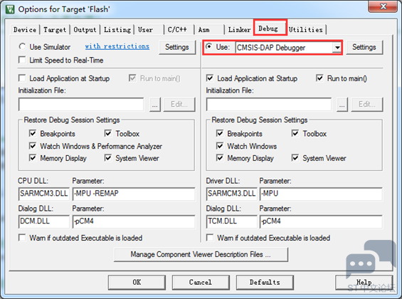The height and width of the screenshot is (299, 402).
Task: Click CPU DLL field SARMCM3.DLL
Action: coord(44,194)
